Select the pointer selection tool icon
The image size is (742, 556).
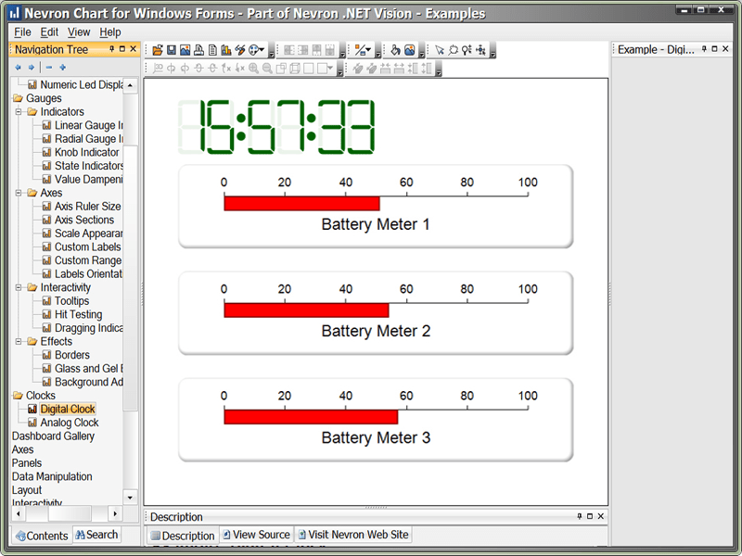pyautogui.click(x=440, y=47)
